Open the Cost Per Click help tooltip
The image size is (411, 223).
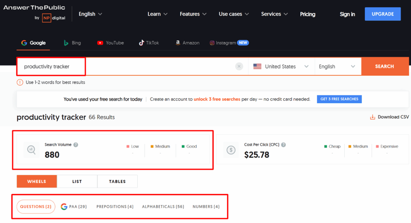[x=283, y=145]
